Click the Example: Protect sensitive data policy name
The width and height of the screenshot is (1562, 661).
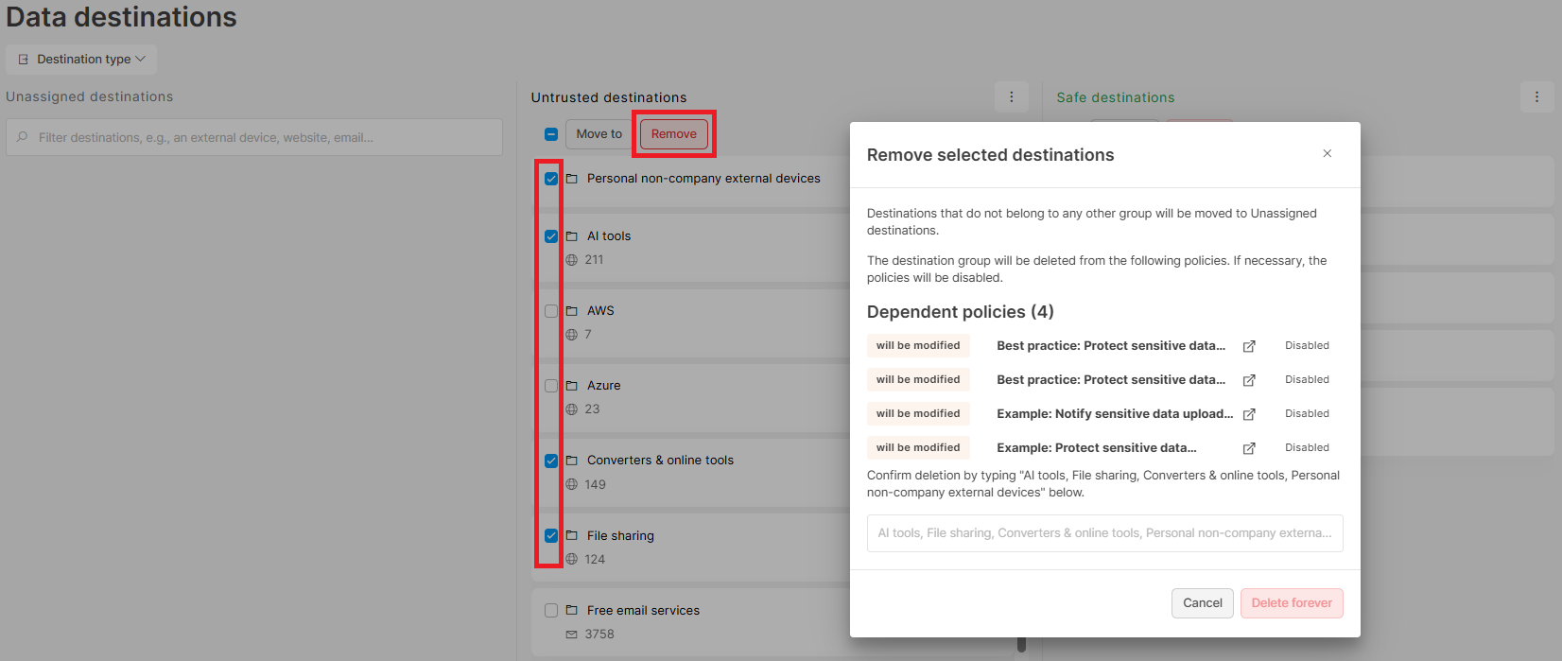tap(1097, 448)
